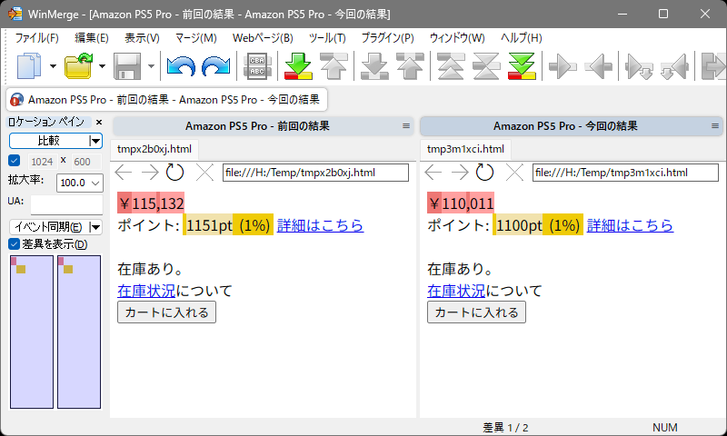Viewport: 727px width, 436px height.
Task: Expand the Open folder dropdown arrow
Action: tap(102, 66)
